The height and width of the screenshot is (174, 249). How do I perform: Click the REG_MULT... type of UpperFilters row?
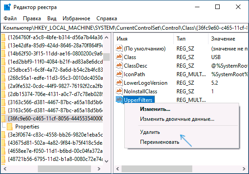(x=191, y=100)
